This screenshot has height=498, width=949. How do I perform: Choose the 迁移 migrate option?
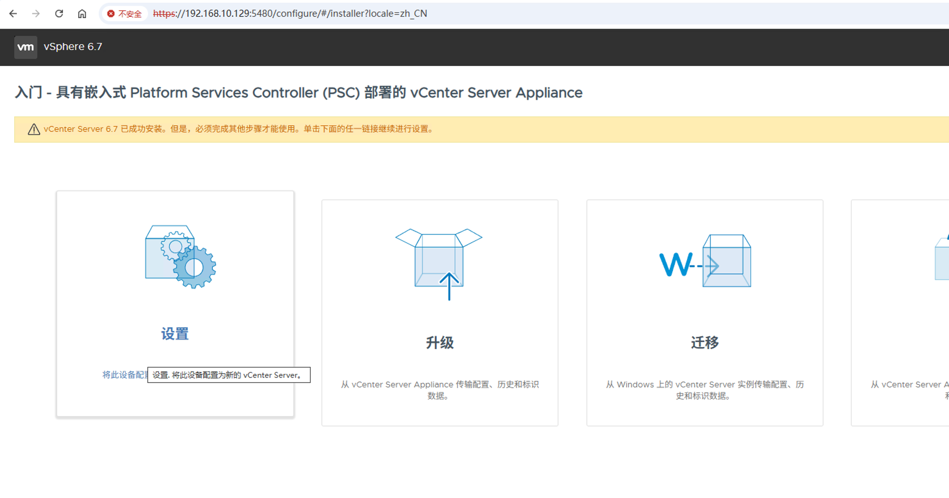pos(705,342)
